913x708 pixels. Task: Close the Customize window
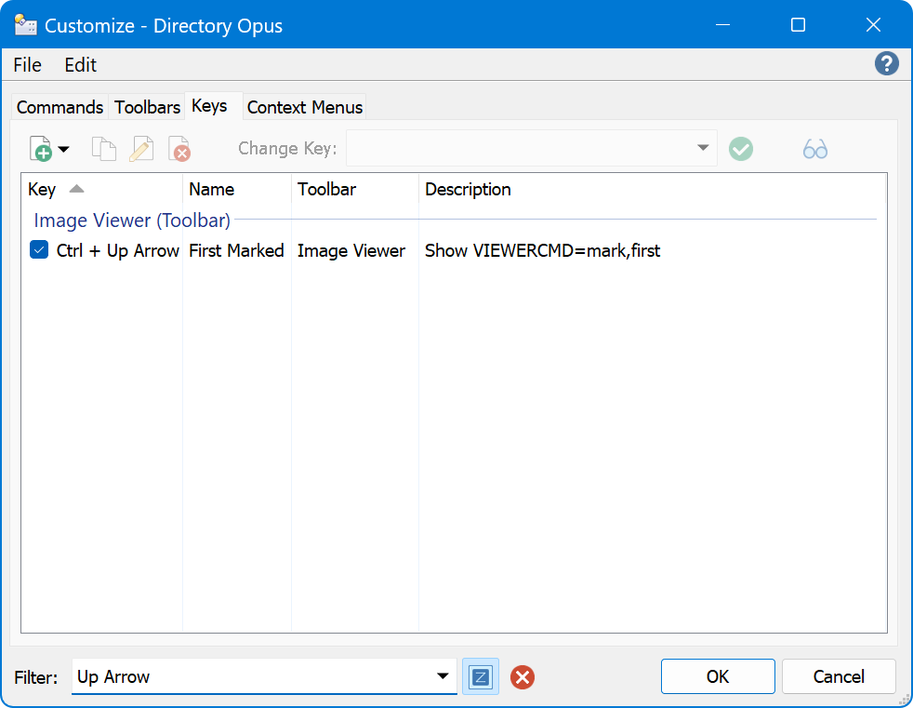point(873,24)
